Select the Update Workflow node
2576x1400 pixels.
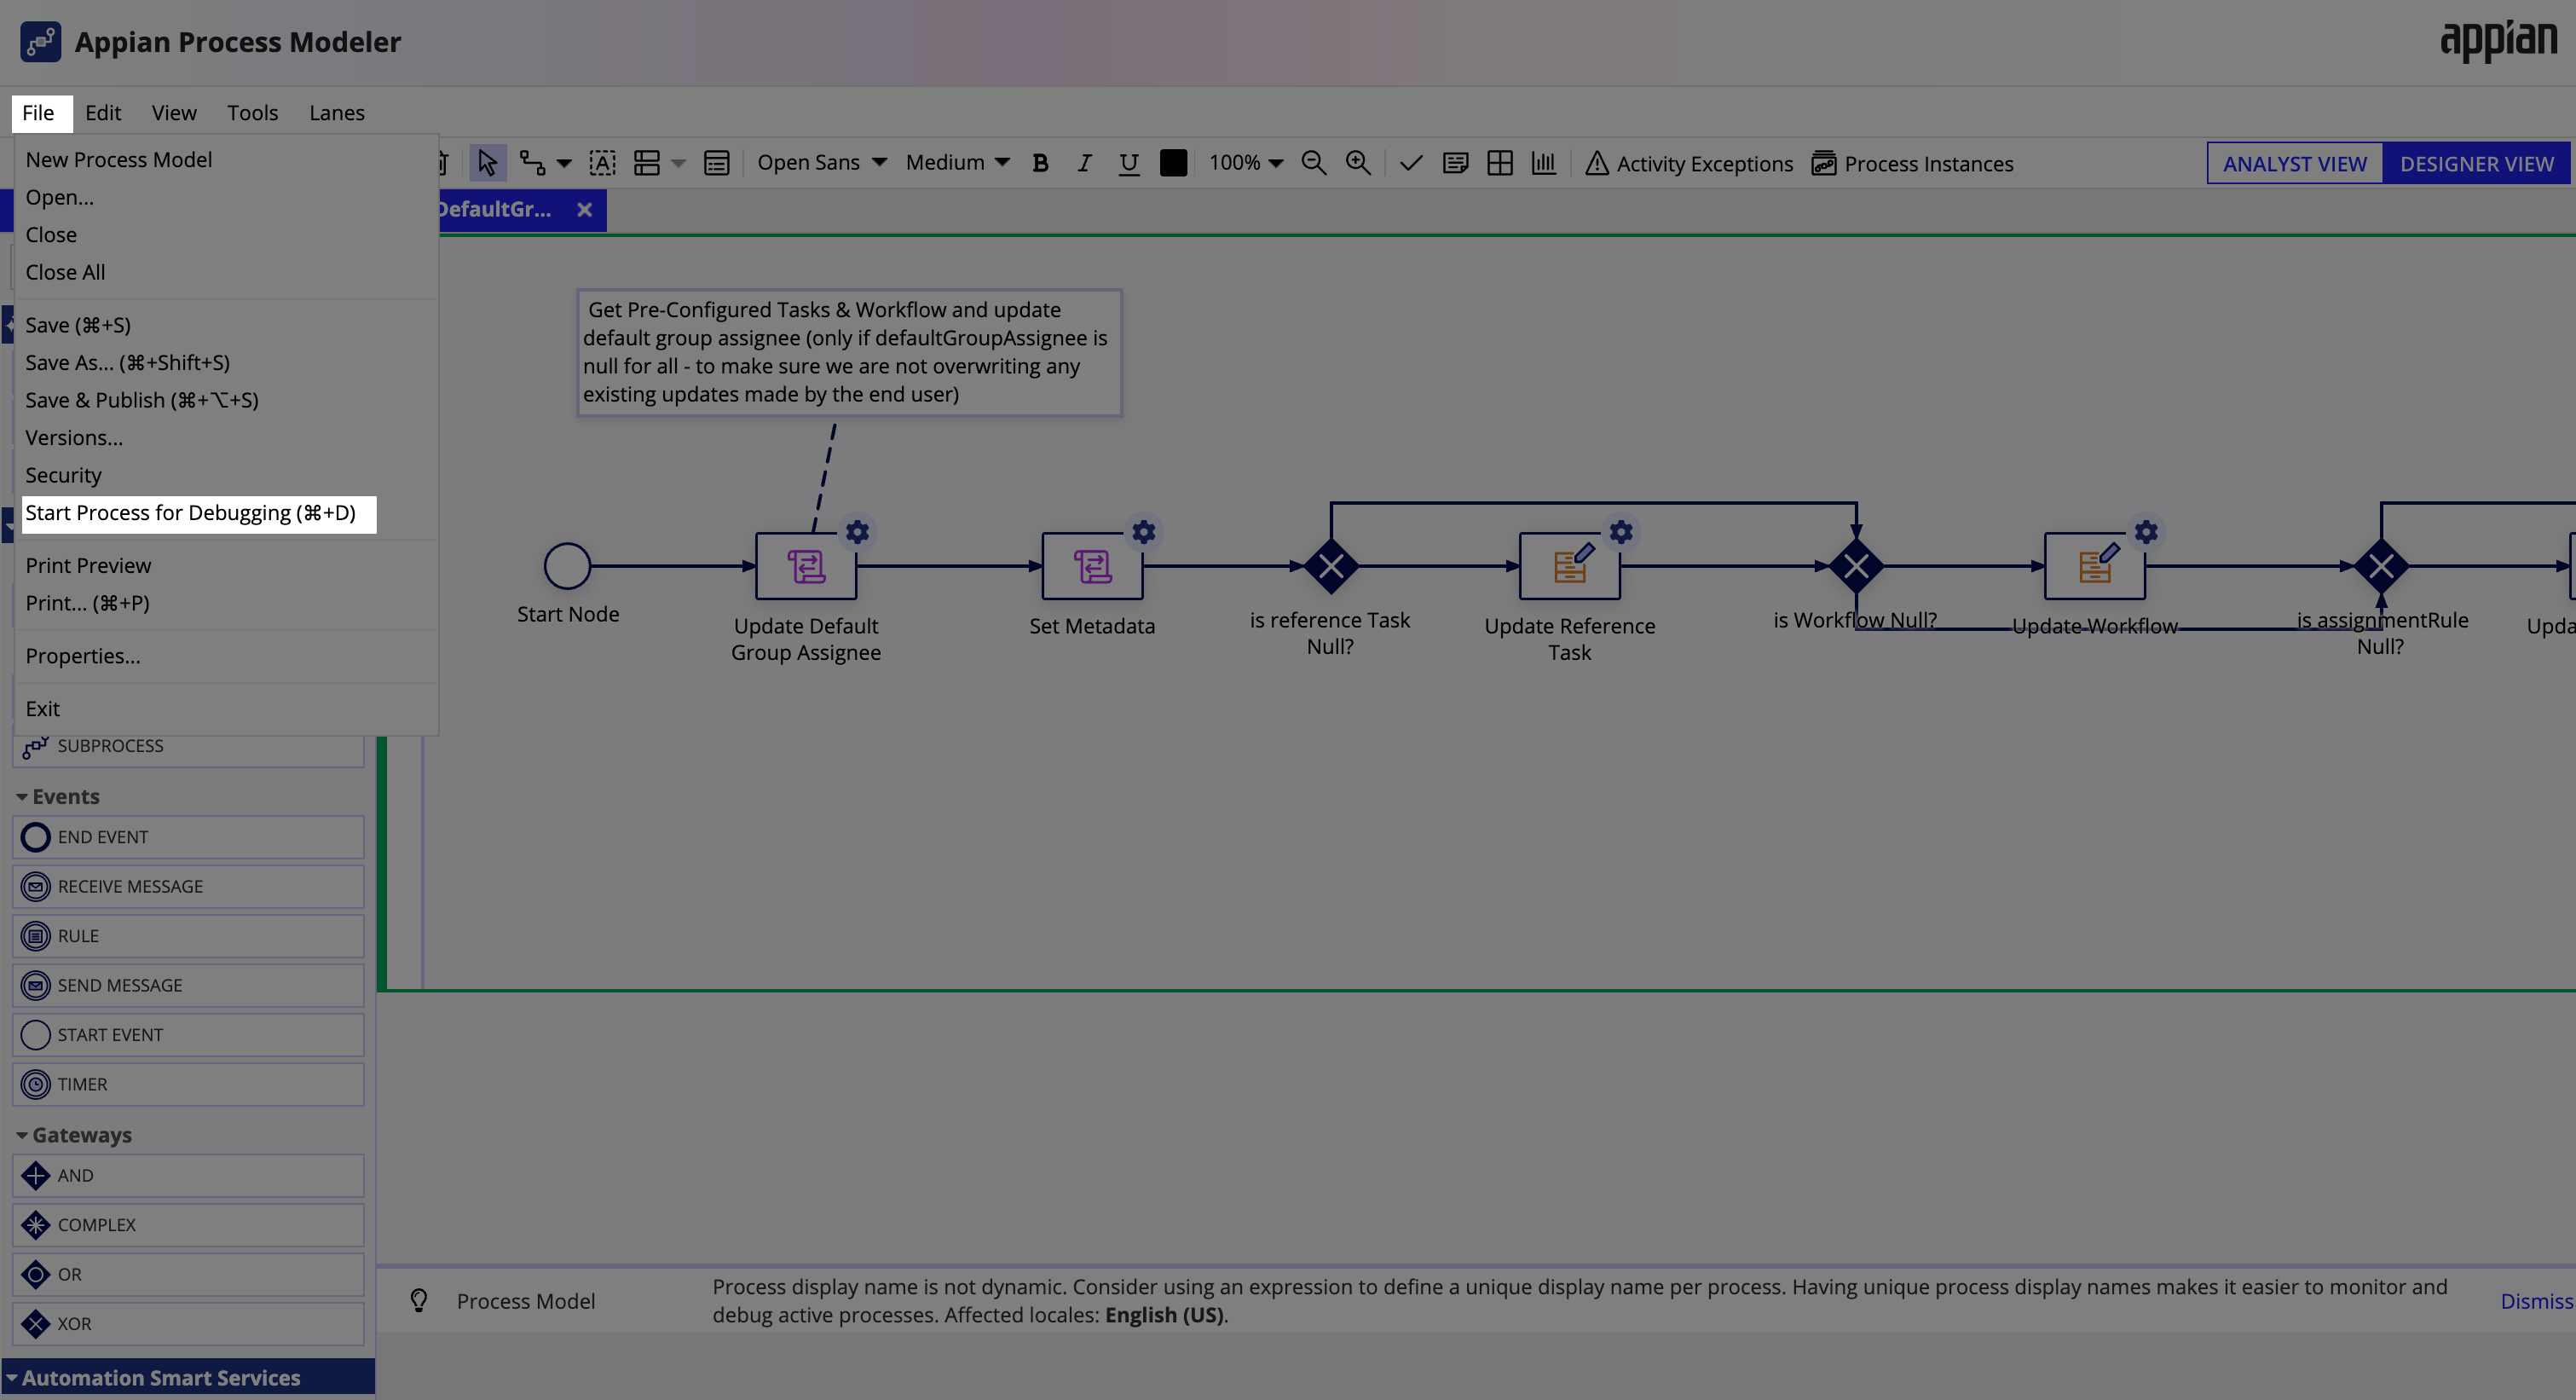[2095, 566]
